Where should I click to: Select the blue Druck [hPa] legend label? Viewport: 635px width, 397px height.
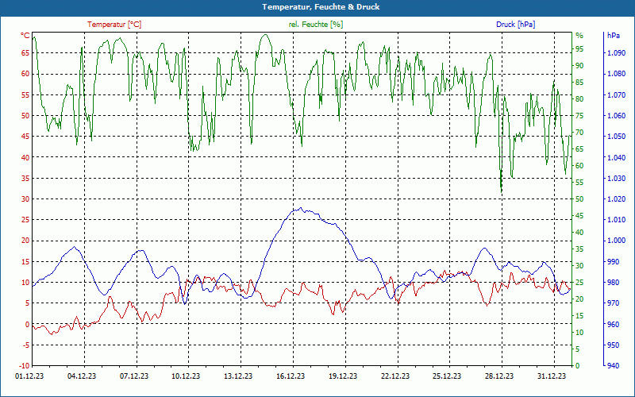pyautogui.click(x=515, y=25)
